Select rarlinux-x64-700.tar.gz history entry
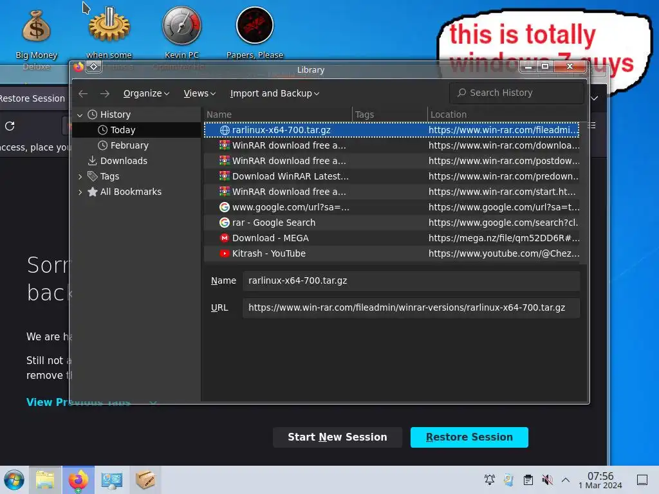The height and width of the screenshot is (494, 659). (x=392, y=130)
